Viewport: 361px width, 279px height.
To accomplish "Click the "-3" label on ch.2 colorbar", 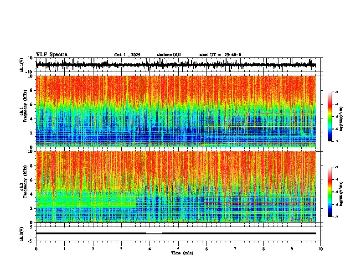I will (x=336, y=167).
